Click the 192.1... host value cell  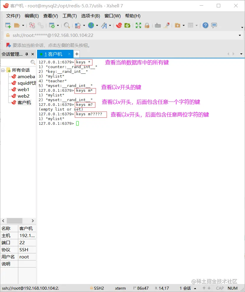(27, 236)
